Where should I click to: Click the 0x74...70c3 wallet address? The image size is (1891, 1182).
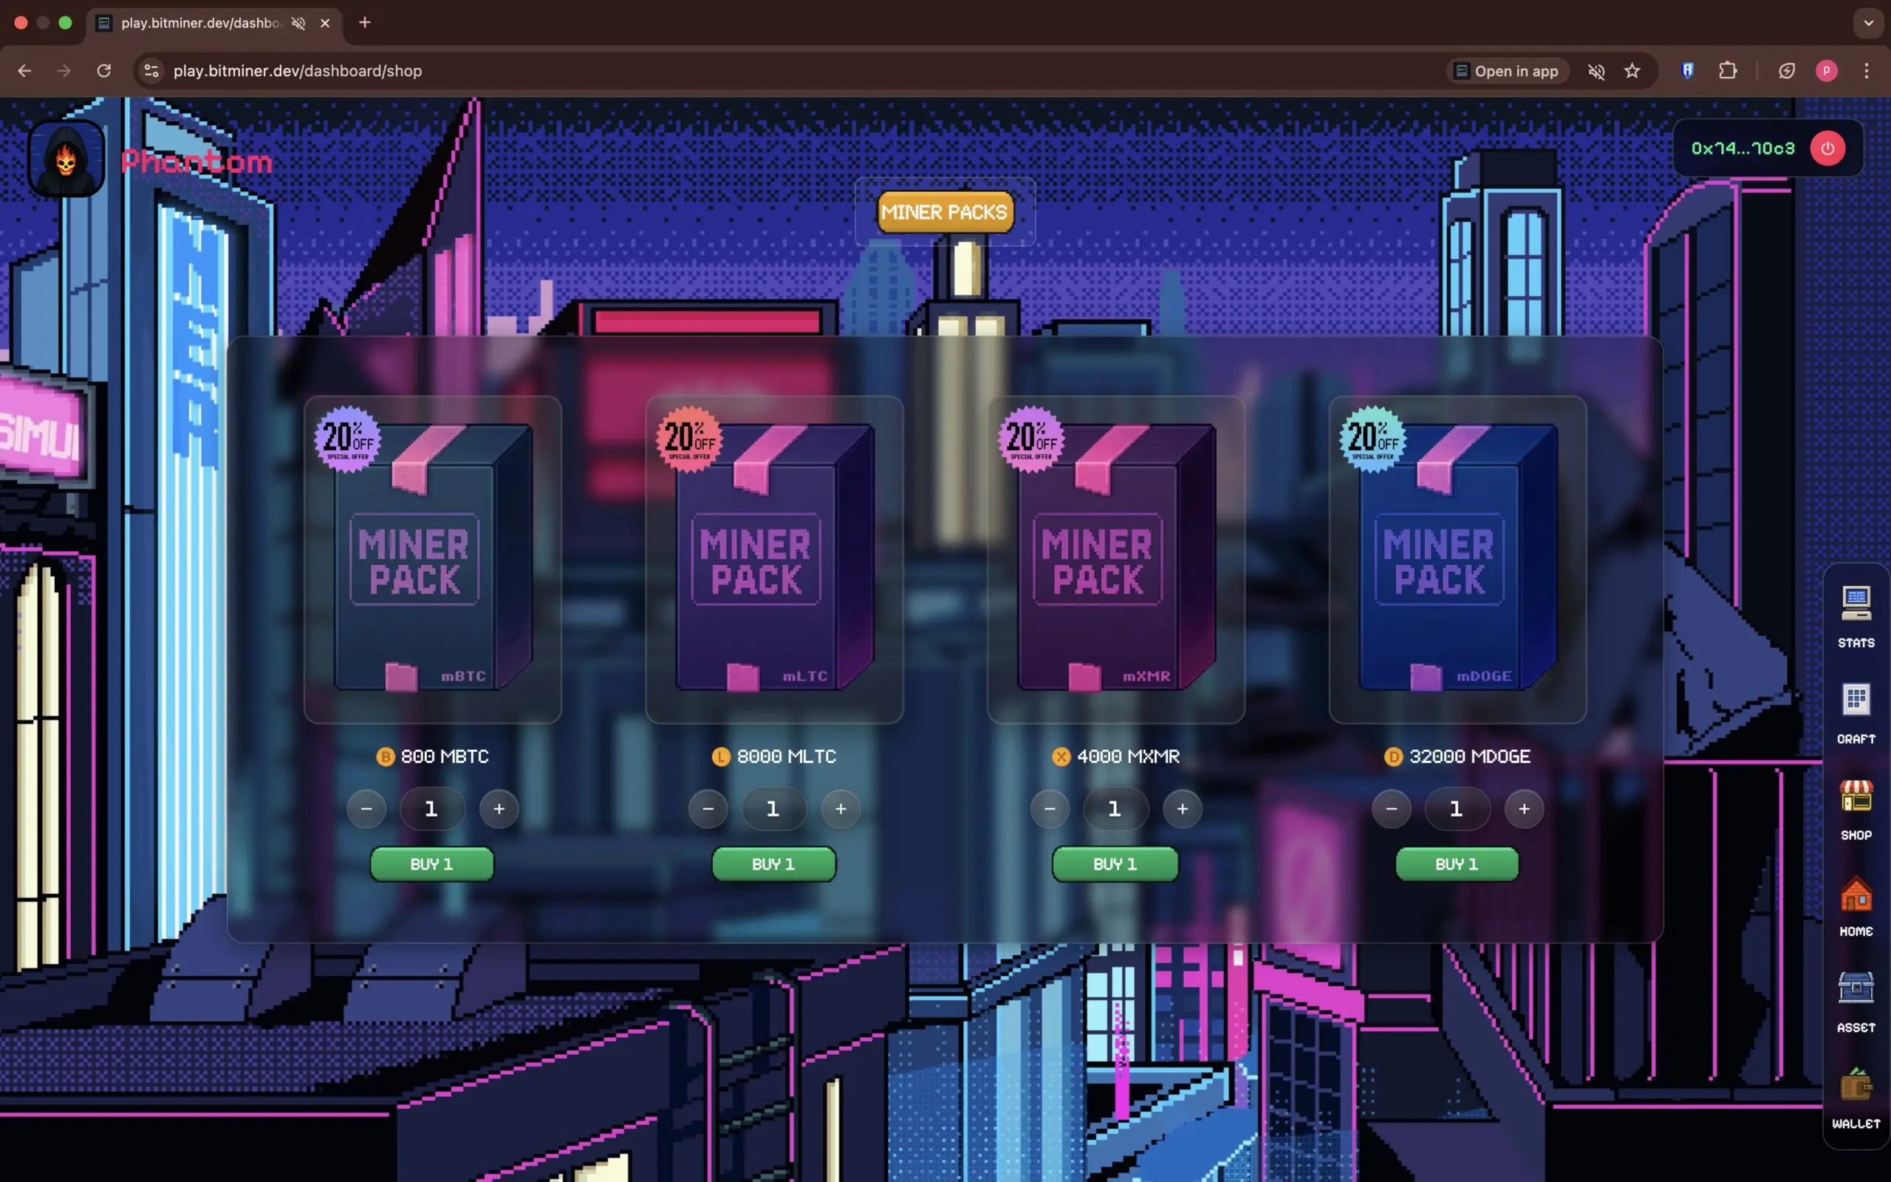pyautogui.click(x=1742, y=148)
